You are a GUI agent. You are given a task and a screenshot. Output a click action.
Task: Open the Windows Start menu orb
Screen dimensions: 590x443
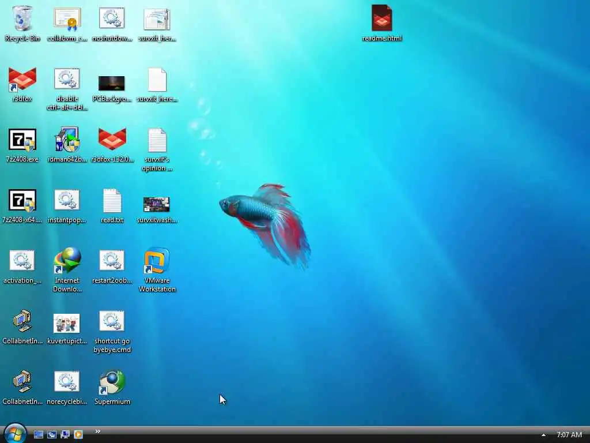click(x=15, y=433)
